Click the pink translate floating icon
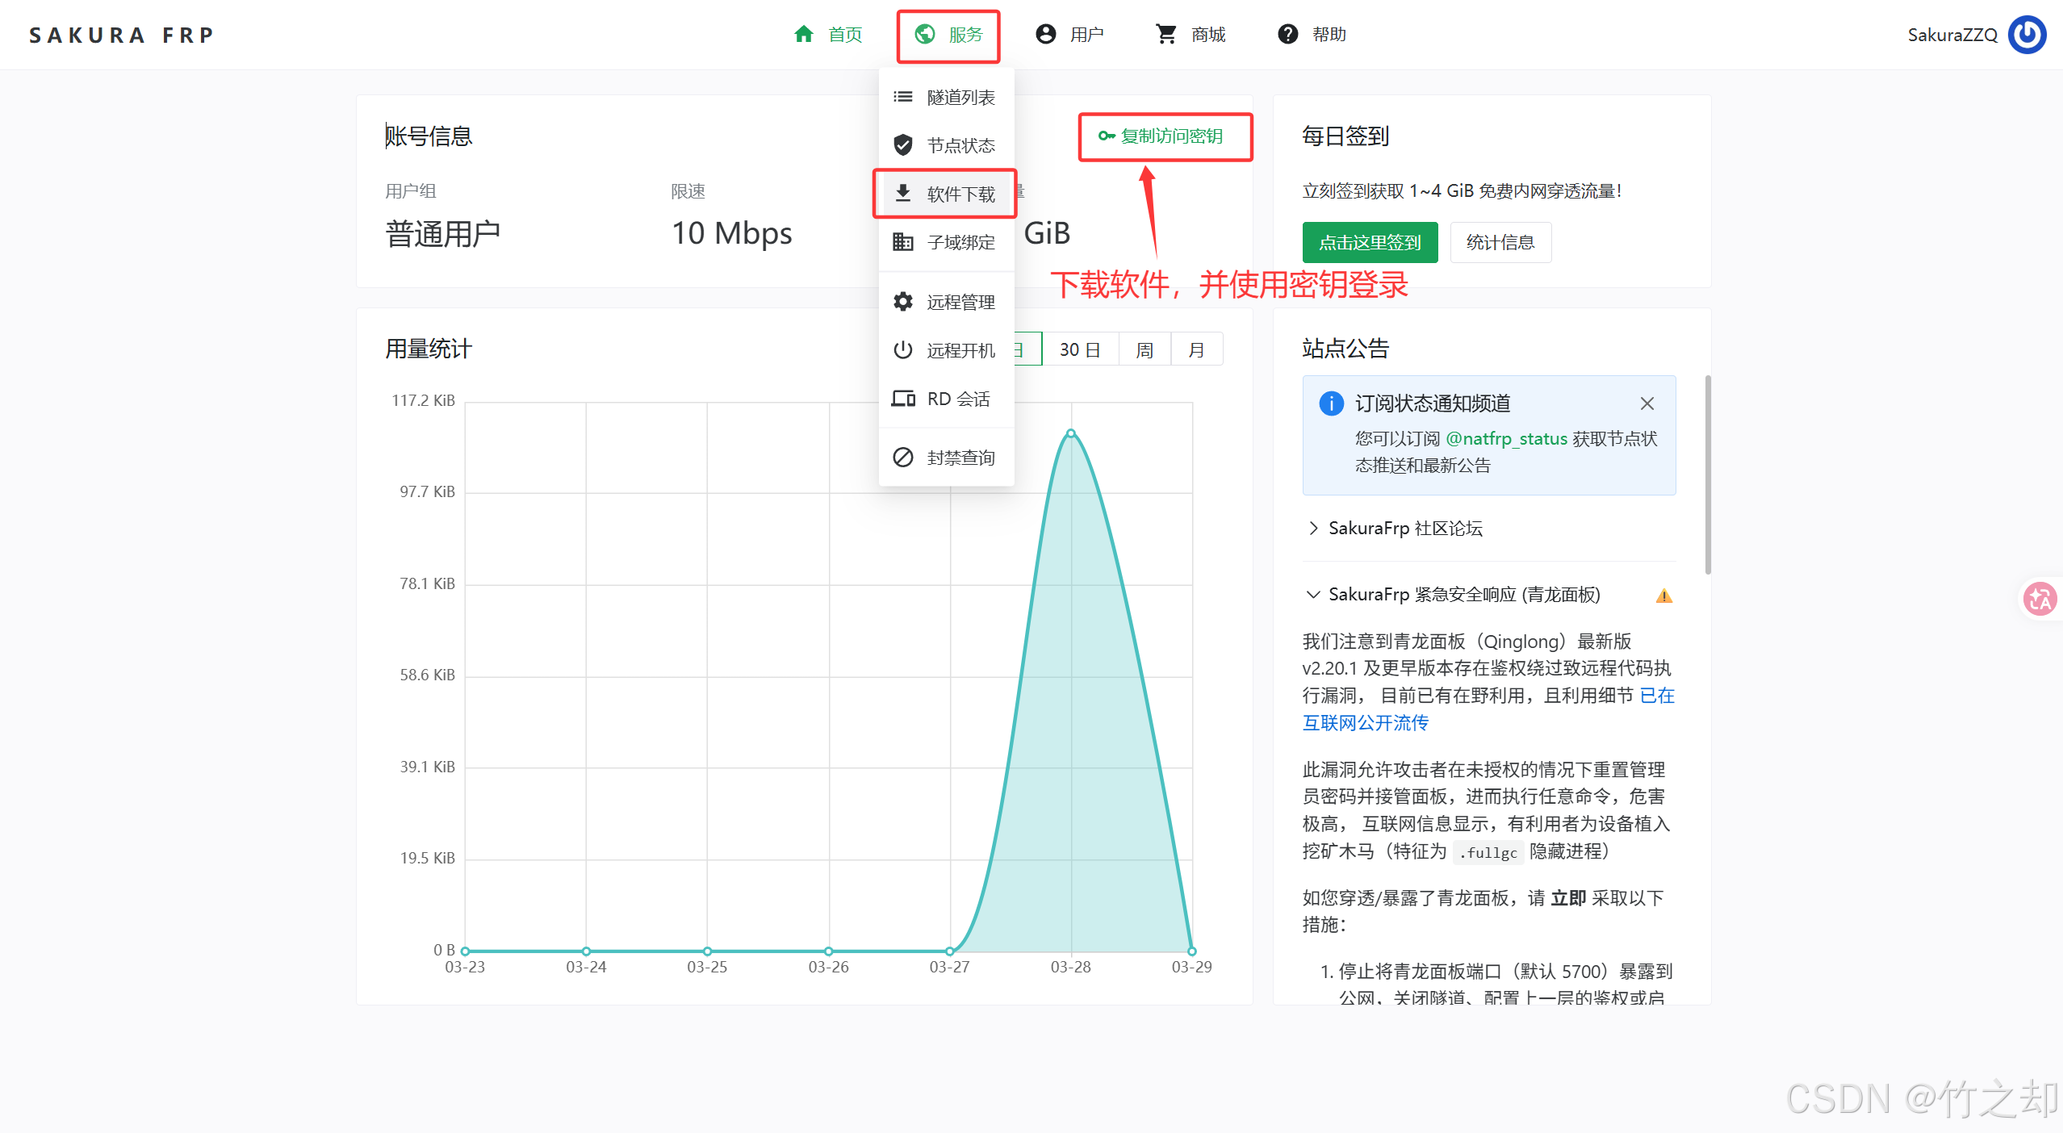 coord(2040,599)
